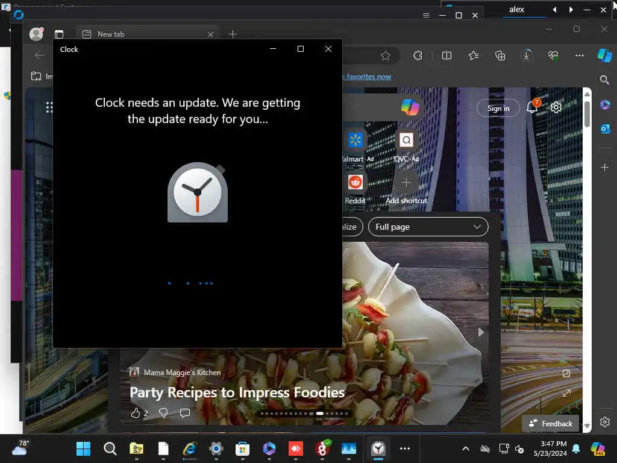Show hidden system tray icons chevron
The image size is (617, 463).
click(x=466, y=449)
